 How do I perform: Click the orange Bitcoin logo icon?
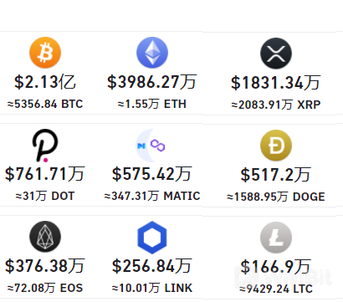point(45,53)
